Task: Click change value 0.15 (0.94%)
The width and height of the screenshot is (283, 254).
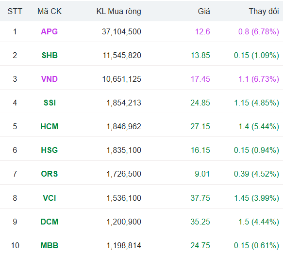Action: click(256, 150)
